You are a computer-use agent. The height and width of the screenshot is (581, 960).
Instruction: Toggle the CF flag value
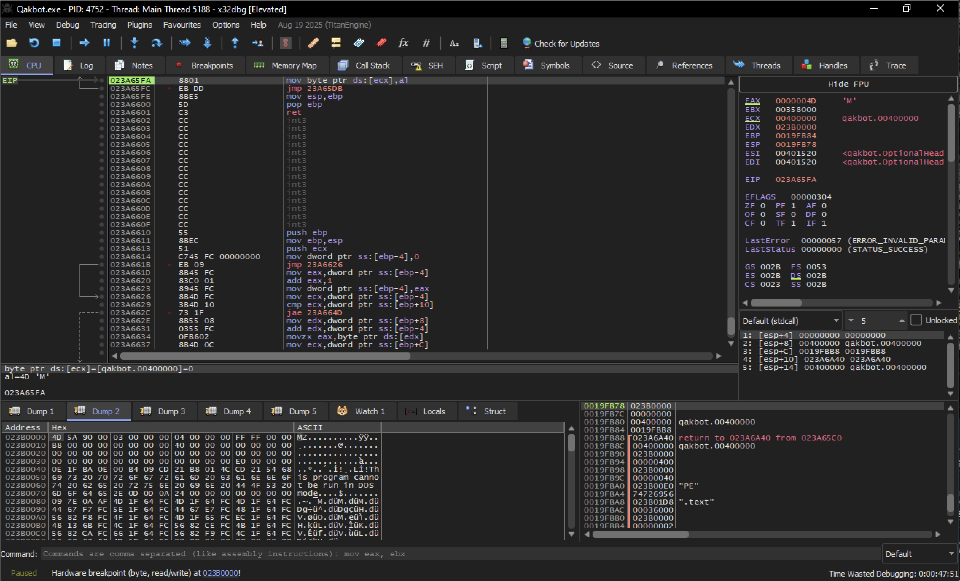click(762, 223)
